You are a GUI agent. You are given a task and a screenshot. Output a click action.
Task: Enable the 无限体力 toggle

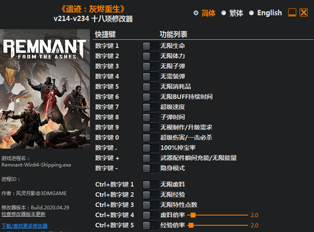pos(150,56)
